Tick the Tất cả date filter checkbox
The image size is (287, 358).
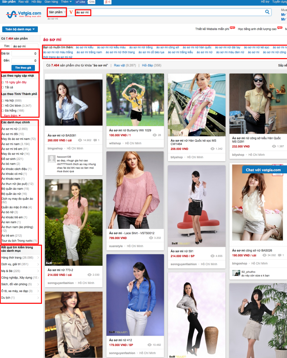coord(3,87)
